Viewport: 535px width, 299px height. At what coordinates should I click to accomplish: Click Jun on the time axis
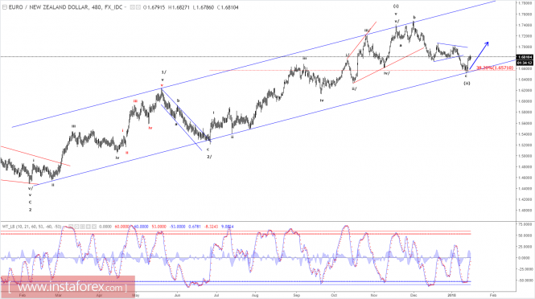pyautogui.click(x=177, y=295)
